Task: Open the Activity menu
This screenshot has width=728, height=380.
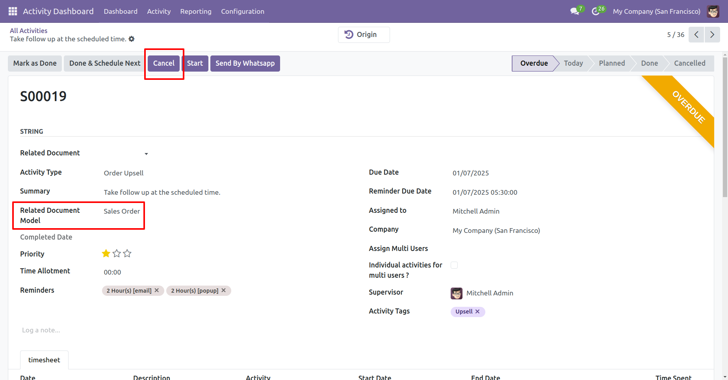Action: [x=159, y=11]
